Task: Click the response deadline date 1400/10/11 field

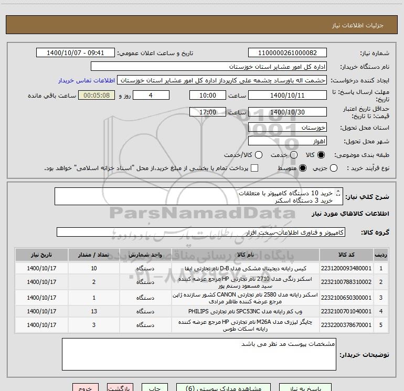Action: 288,95
